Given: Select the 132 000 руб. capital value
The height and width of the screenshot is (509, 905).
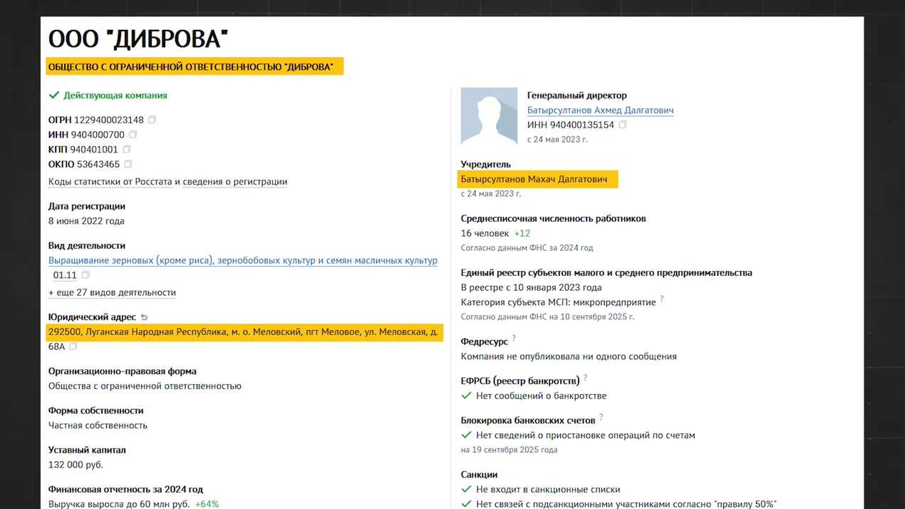Looking at the screenshot, I should (76, 465).
